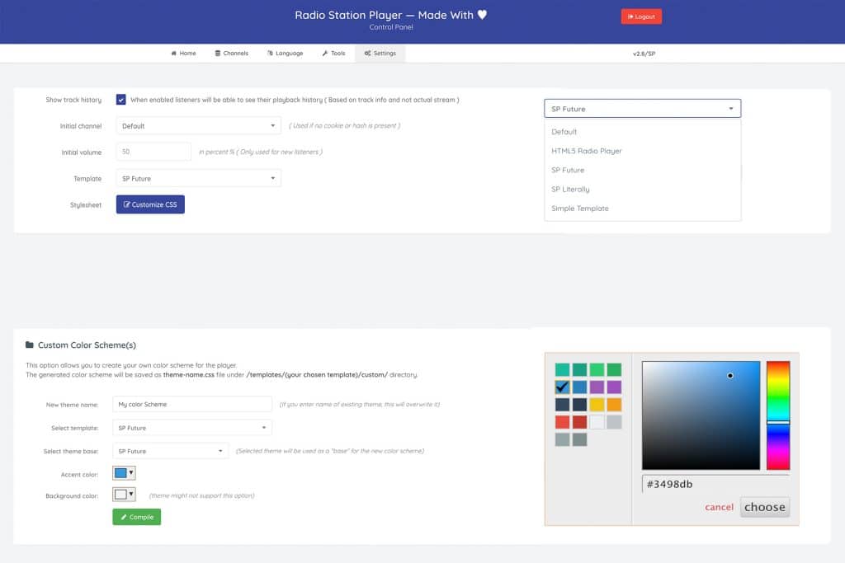
Task: Pick the unchecked darker blue swatch
Action: [x=579, y=387]
